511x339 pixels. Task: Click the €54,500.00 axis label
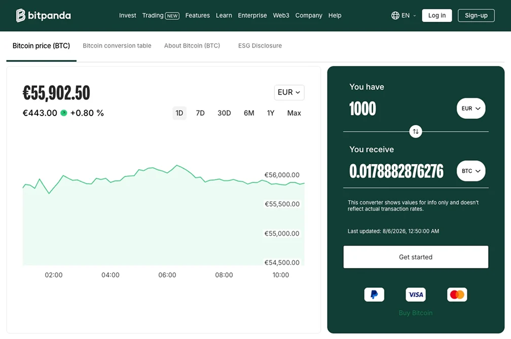click(282, 262)
